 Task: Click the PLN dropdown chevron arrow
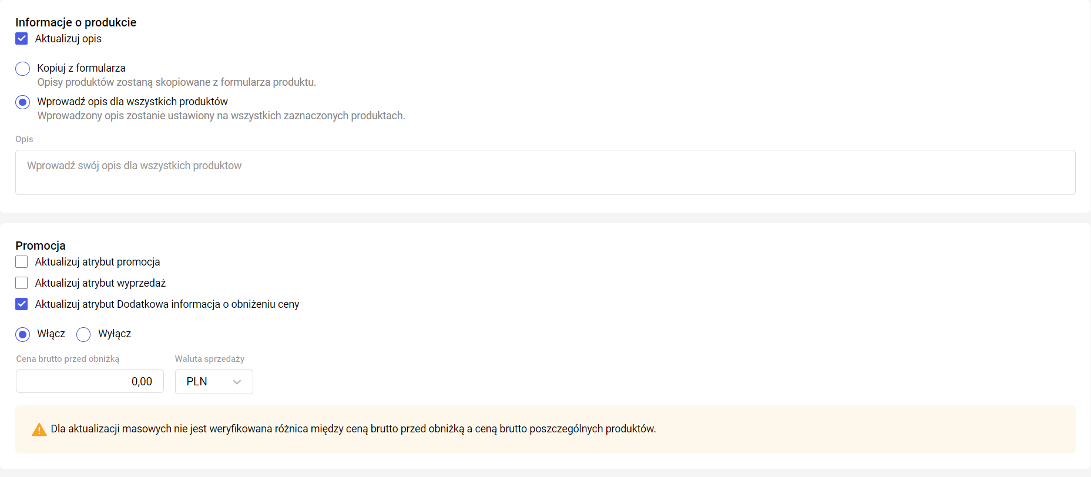tap(237, 382)
